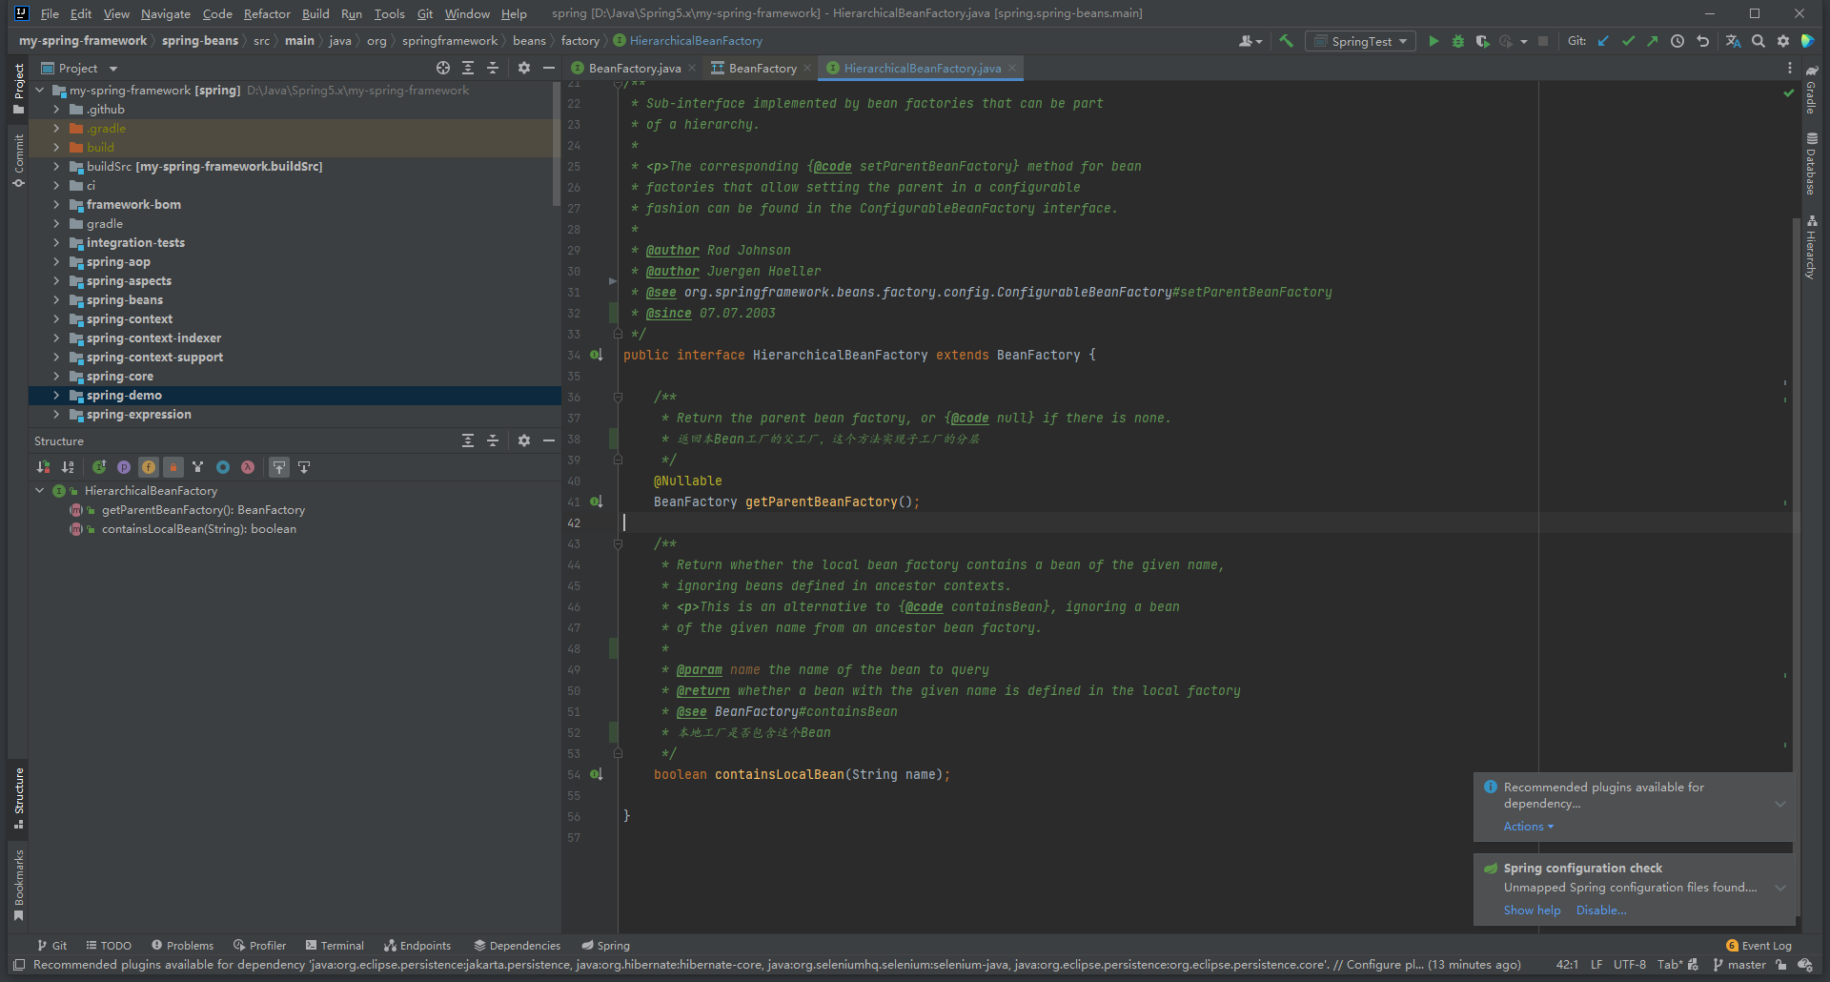Toggle Sort by Visibility in Structure
Image resolution: width=1830 pixels, height=982 pixels.
[x=43, y=467]
